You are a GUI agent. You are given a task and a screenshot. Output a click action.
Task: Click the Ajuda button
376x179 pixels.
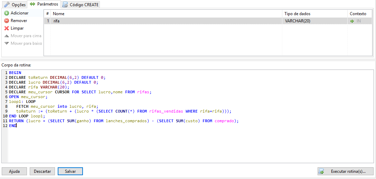click(14, 171)
